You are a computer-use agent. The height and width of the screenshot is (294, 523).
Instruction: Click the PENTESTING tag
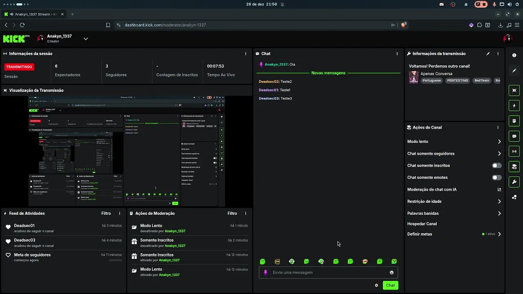[458, 80]
